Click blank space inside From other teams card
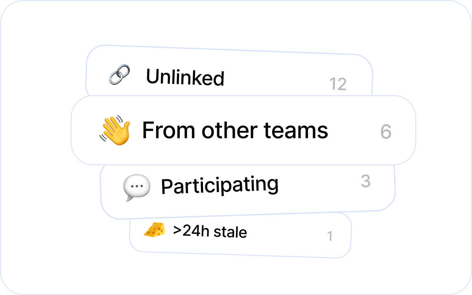The image size is (472, 295). 354,149
